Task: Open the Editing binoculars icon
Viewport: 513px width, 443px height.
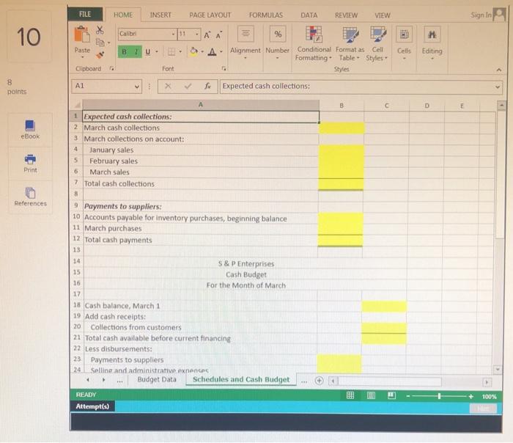Action: point(432,34)
